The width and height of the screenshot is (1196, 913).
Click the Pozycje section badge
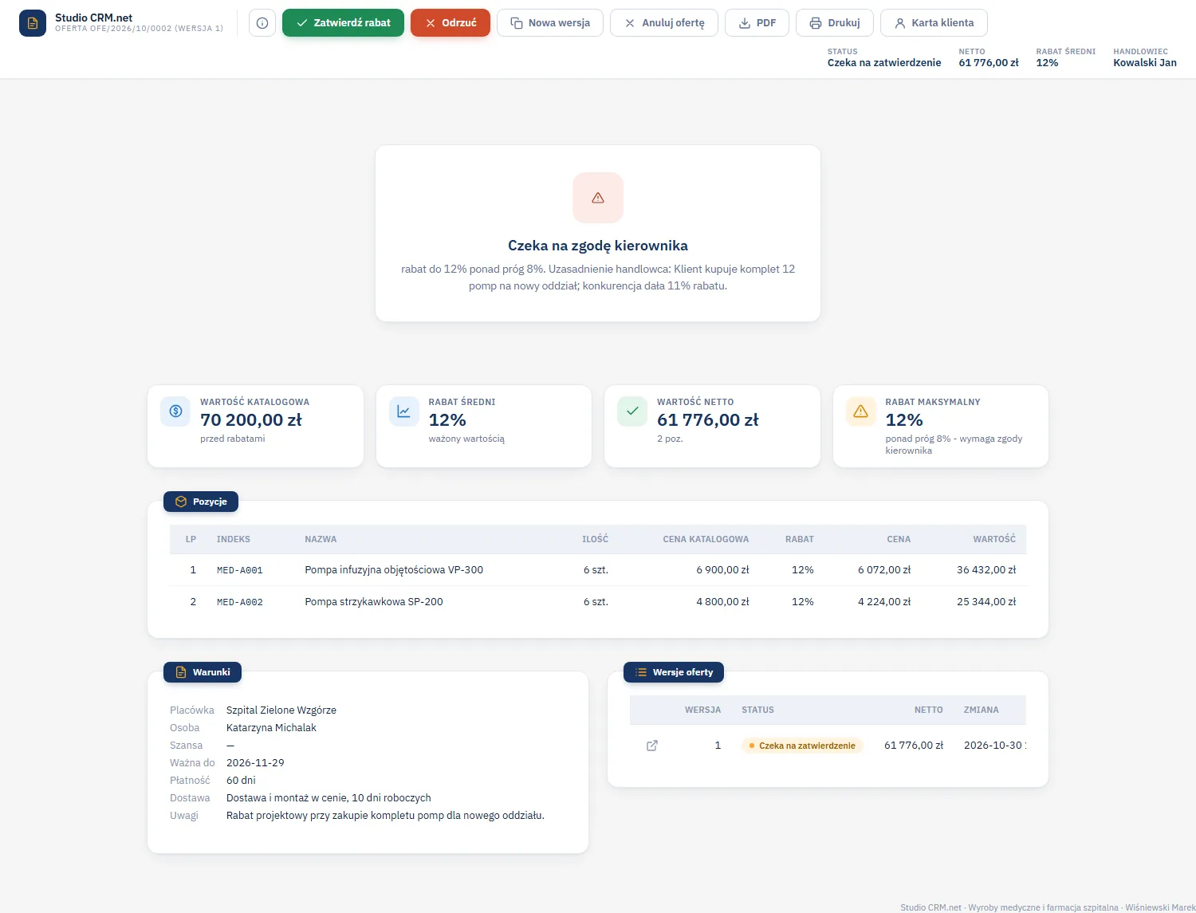click(x=201, y=502)
